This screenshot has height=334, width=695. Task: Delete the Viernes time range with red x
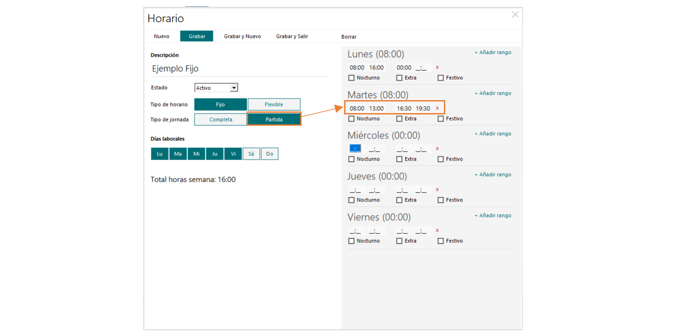[437, 231]
